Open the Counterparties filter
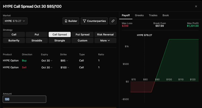This screenshot has width=202, height=108. pos(94,21)
